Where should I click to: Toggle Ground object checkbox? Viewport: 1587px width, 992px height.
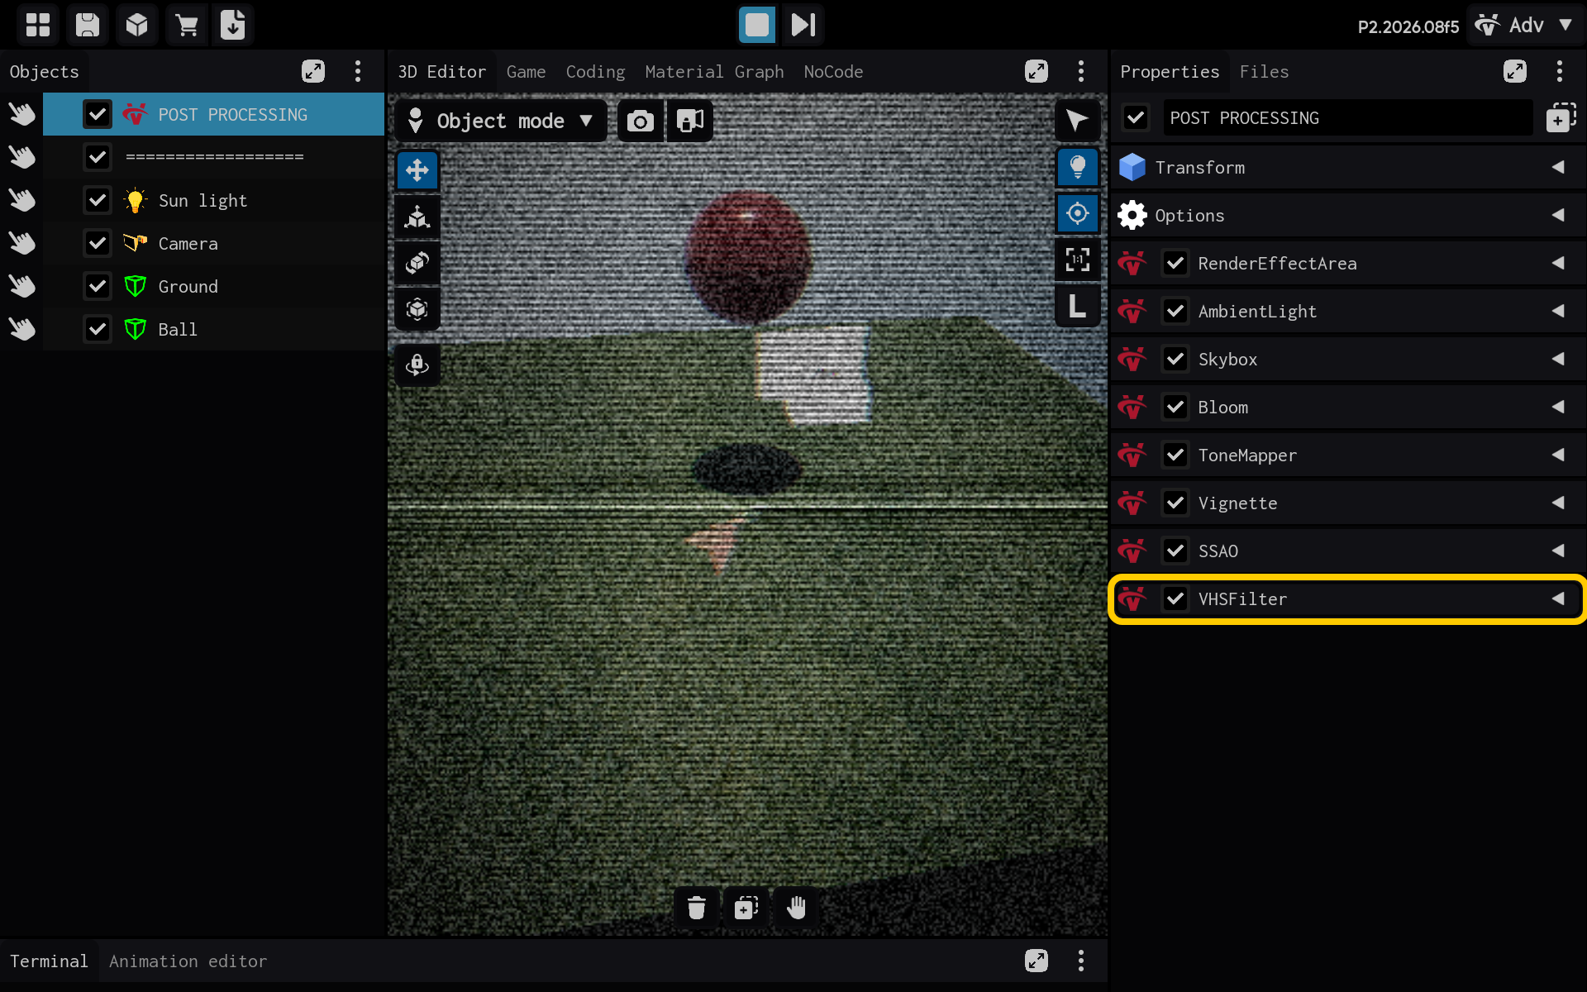coord(98,286)
